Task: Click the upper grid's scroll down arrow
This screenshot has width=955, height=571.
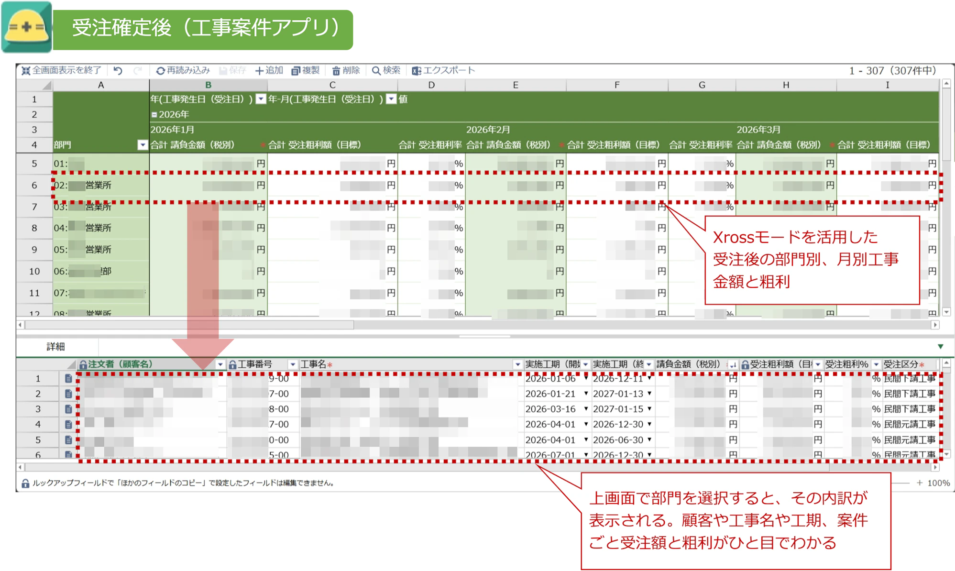Action: (x=946, y=312)
